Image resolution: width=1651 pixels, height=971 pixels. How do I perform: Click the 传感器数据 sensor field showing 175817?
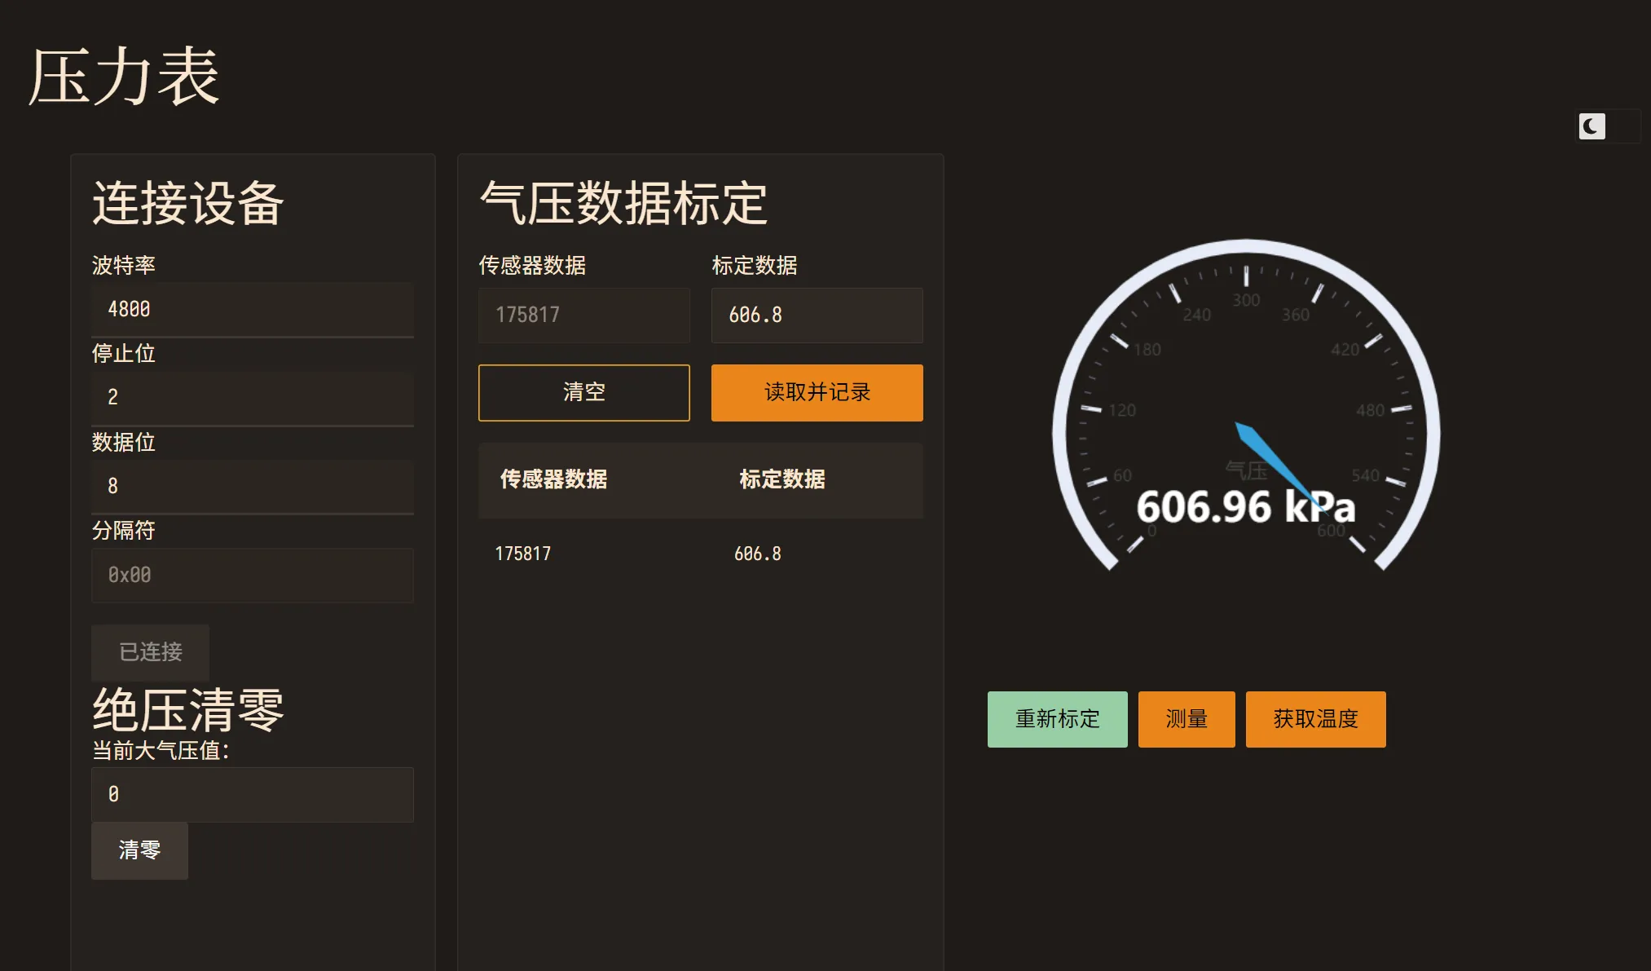click(583, 316)
